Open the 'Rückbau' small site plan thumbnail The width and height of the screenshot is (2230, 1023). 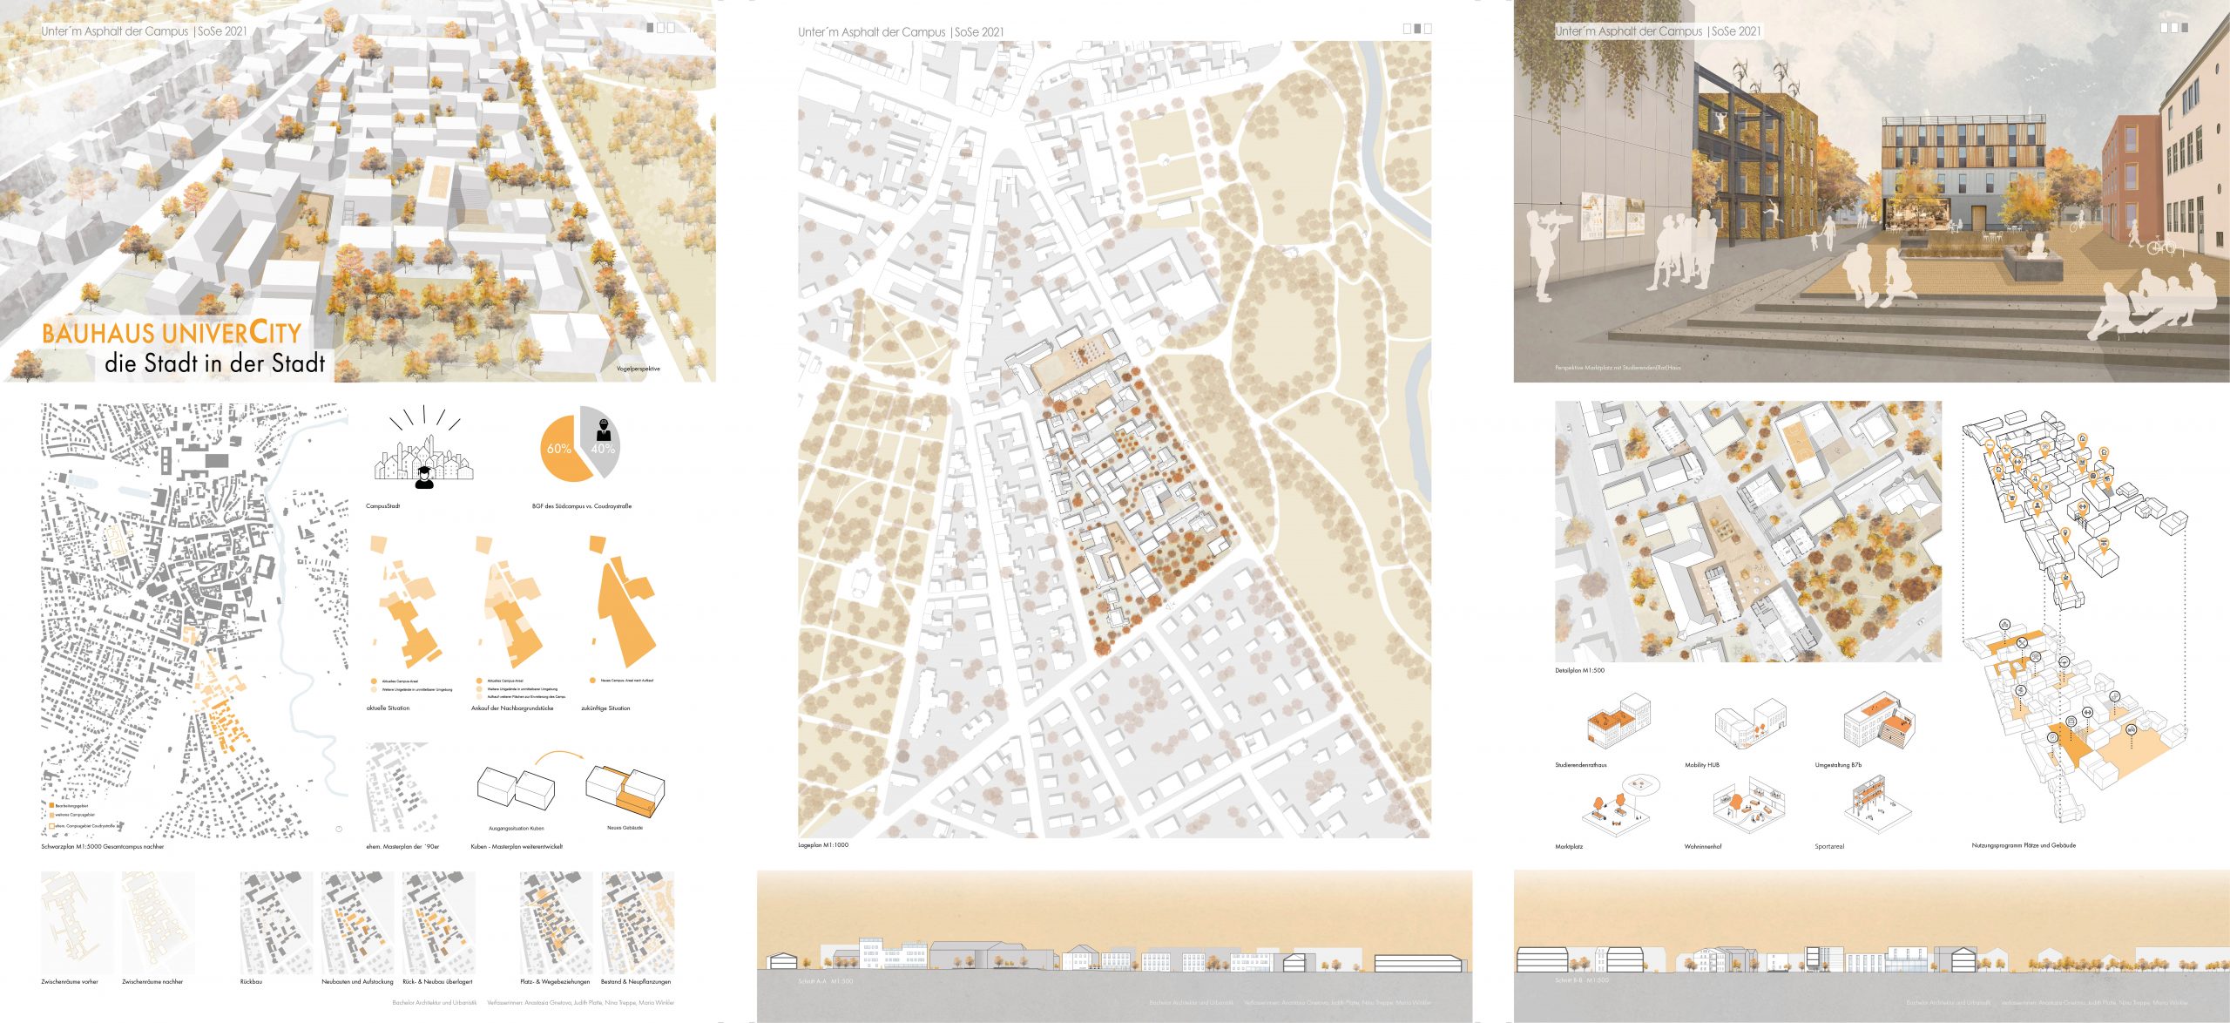(276, 924)
